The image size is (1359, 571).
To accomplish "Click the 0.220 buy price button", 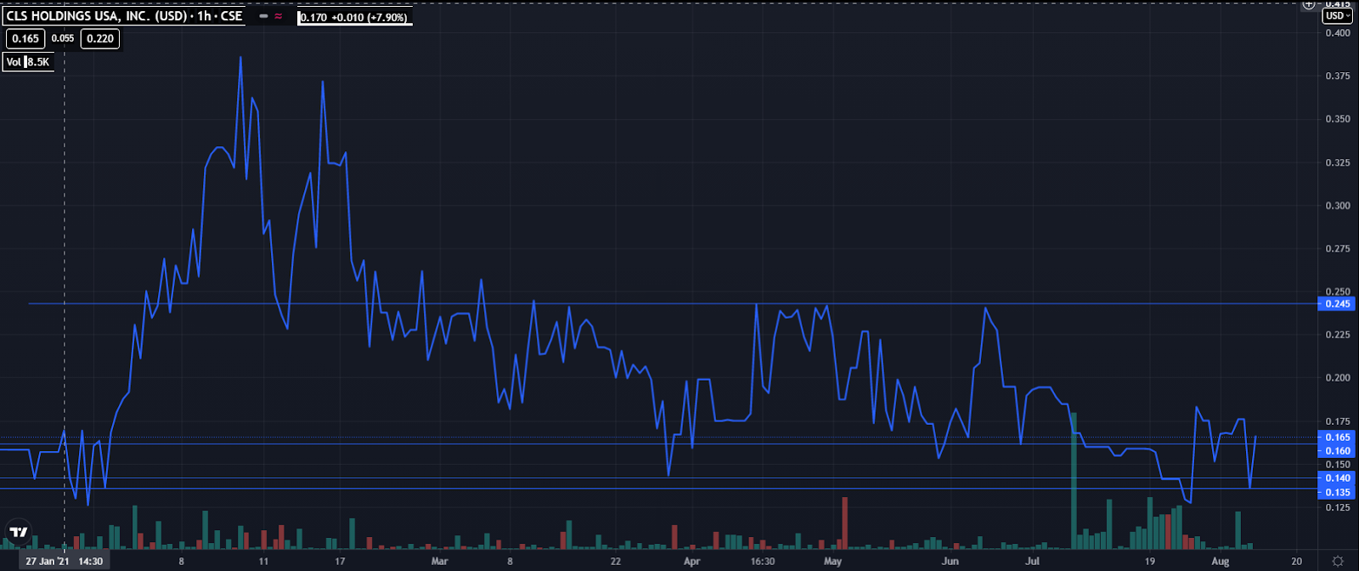I will (100, 38).
